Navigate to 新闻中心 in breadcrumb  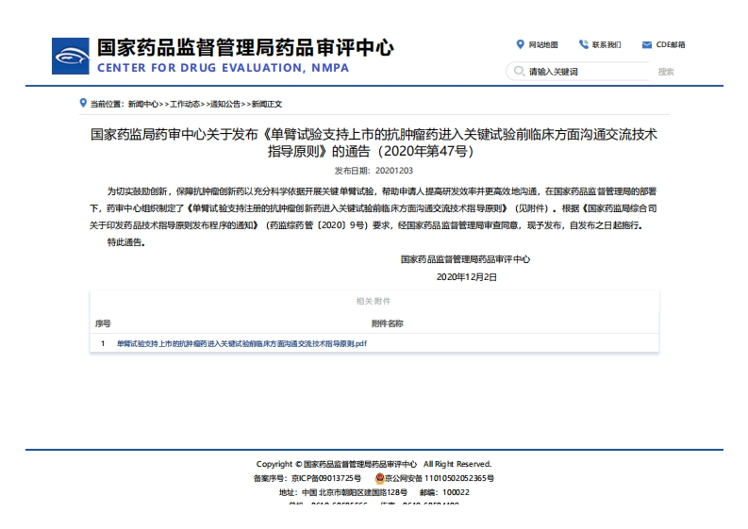[143, 104]
